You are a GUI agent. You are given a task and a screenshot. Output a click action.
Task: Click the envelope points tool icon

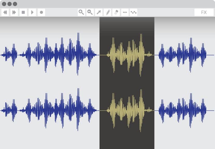134,12
